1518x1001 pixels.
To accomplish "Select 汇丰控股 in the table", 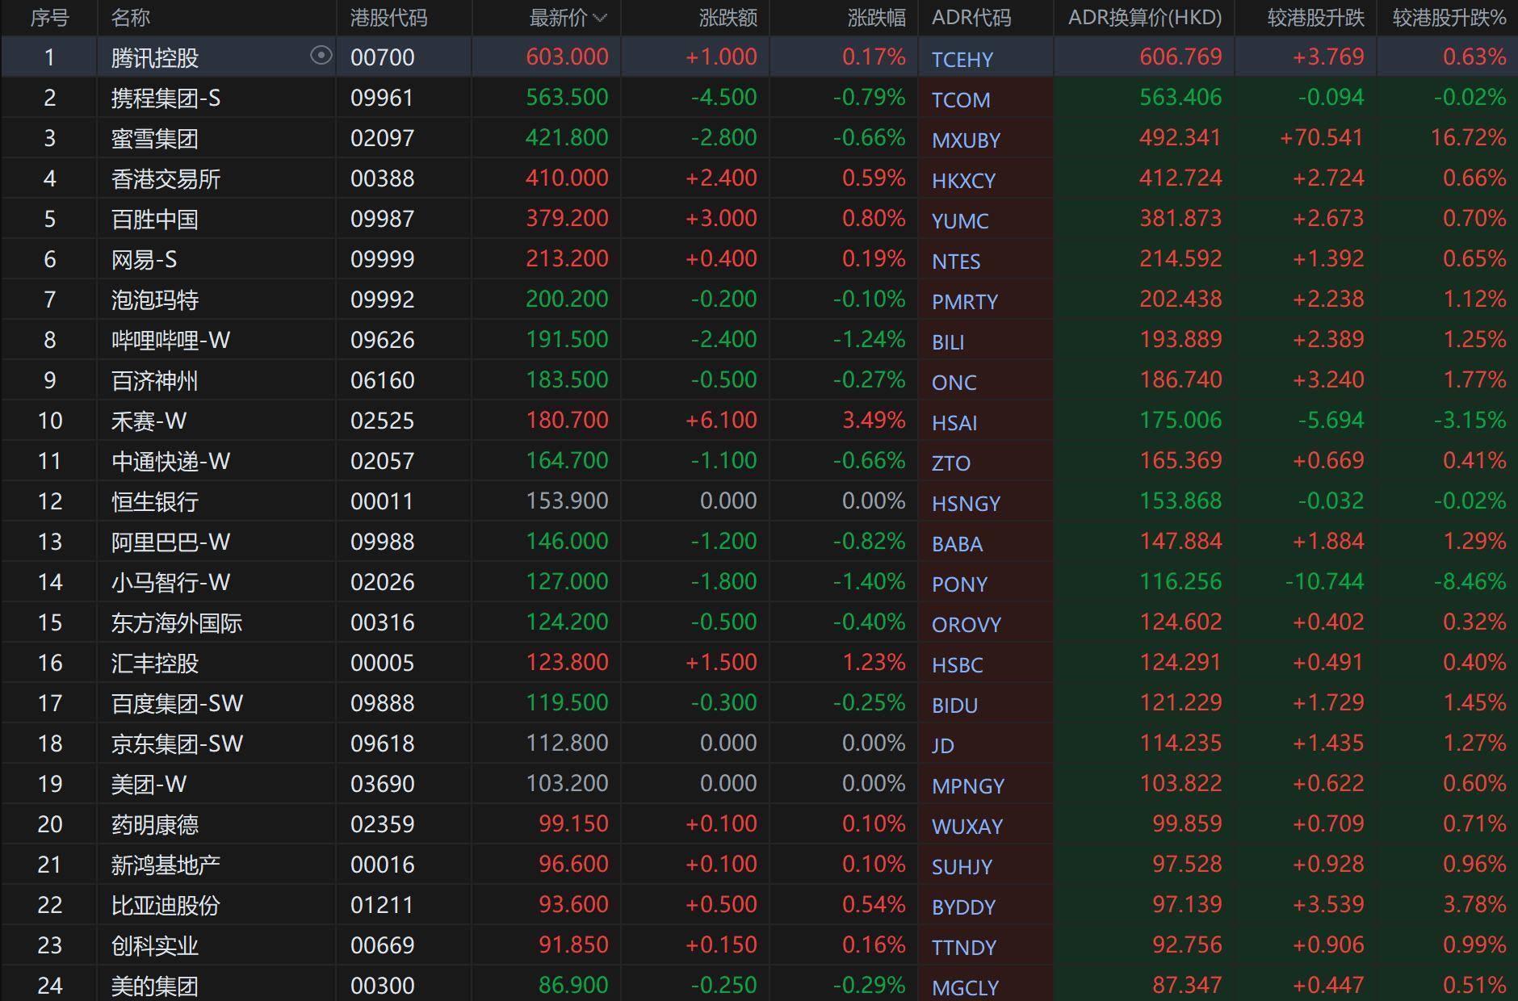I will (154, 663).
